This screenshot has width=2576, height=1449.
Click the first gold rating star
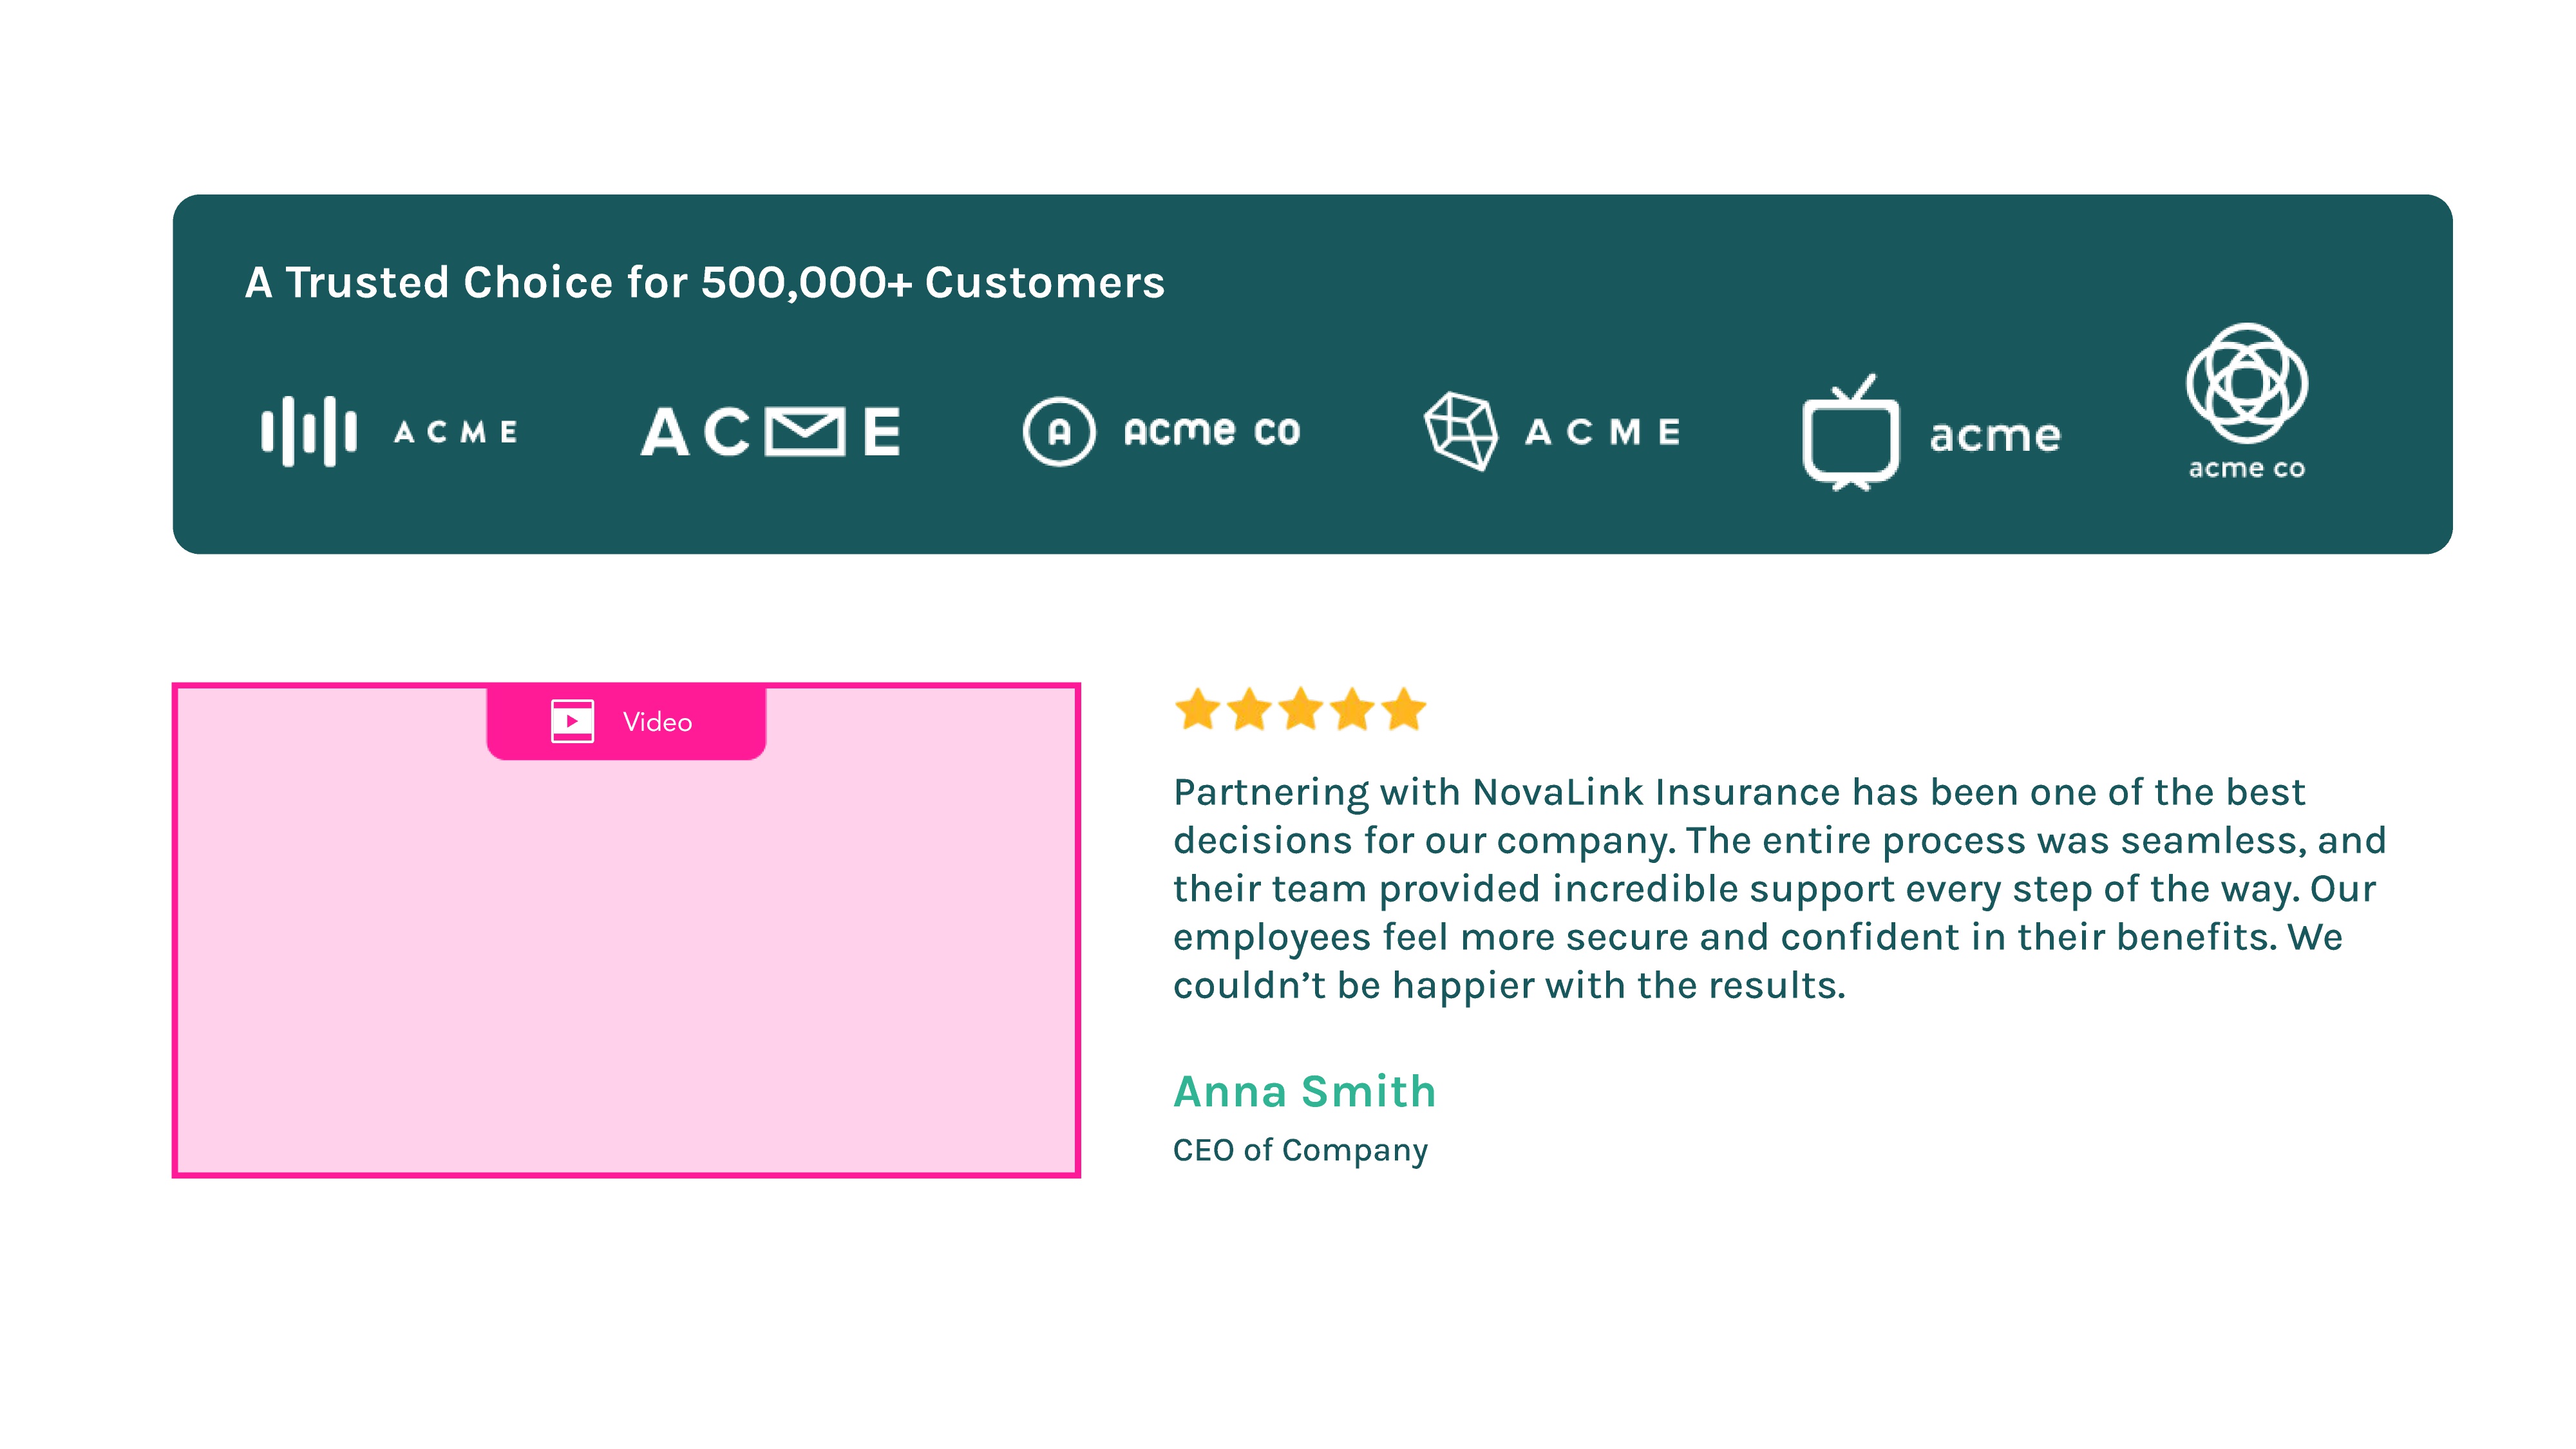[1197, 710]
